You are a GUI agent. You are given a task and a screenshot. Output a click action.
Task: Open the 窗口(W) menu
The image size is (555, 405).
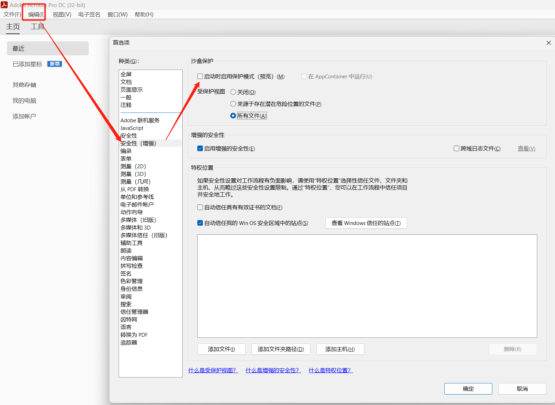click(118, 14)
